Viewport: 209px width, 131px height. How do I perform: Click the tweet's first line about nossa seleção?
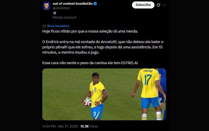click(x=90, y=31)
